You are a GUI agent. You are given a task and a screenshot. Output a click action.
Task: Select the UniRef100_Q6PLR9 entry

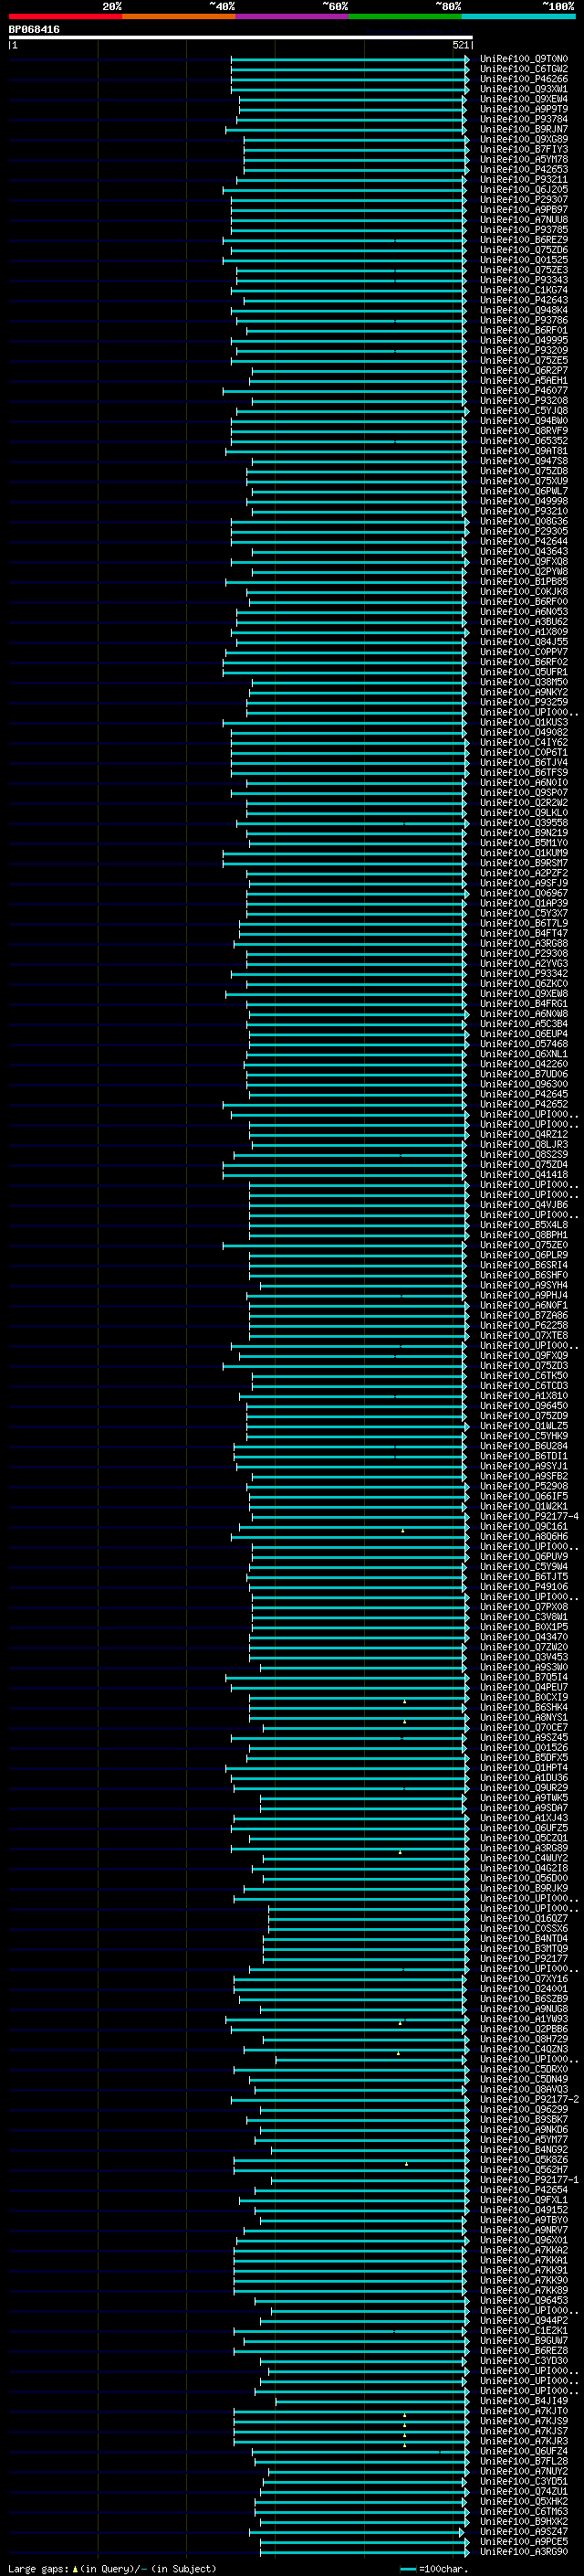(x=523, y=1255)
